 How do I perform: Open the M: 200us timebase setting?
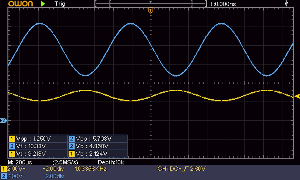point(20,162)
